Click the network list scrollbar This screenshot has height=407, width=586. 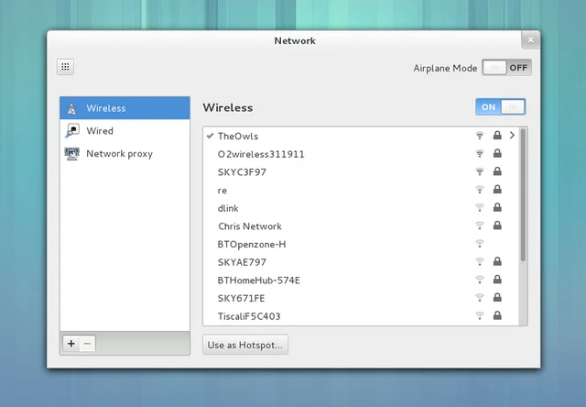(524, 194)
